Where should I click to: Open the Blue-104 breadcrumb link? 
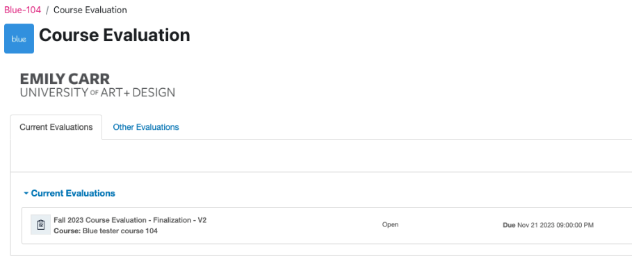[22, 10]
